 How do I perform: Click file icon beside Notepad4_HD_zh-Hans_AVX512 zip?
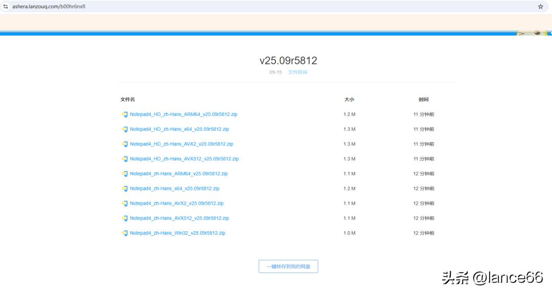125,159
